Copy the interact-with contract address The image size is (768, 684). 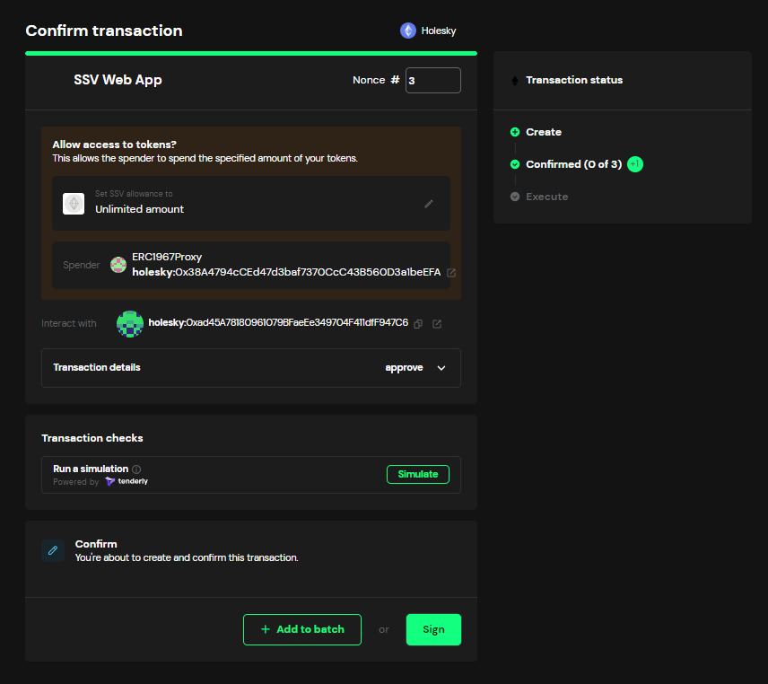(x=418, y=324)
